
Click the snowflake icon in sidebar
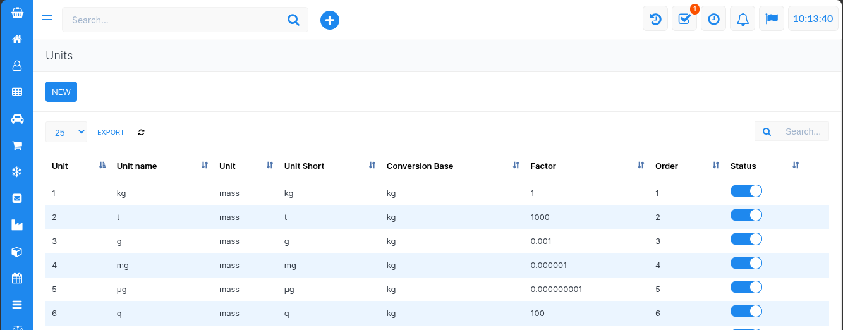point(17,172)
